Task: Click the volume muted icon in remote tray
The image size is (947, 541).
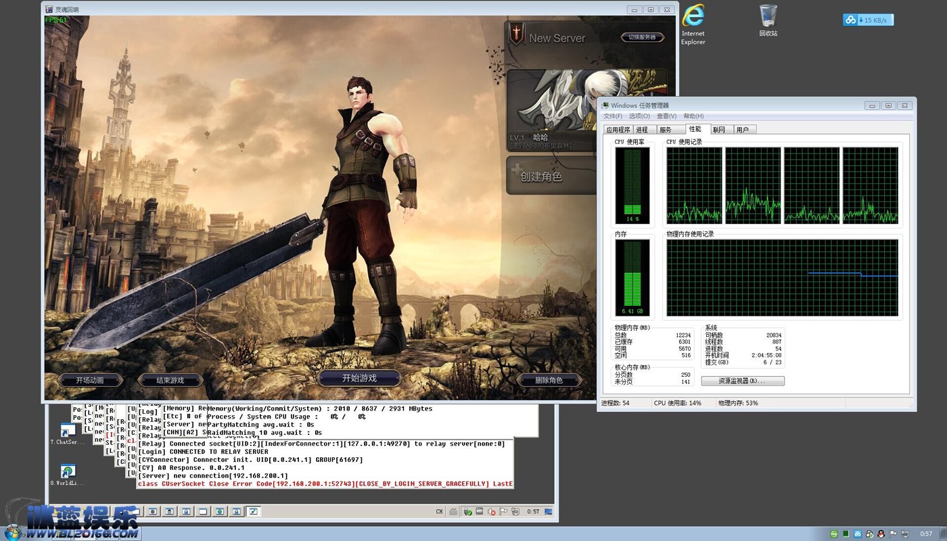Action: 491,511
